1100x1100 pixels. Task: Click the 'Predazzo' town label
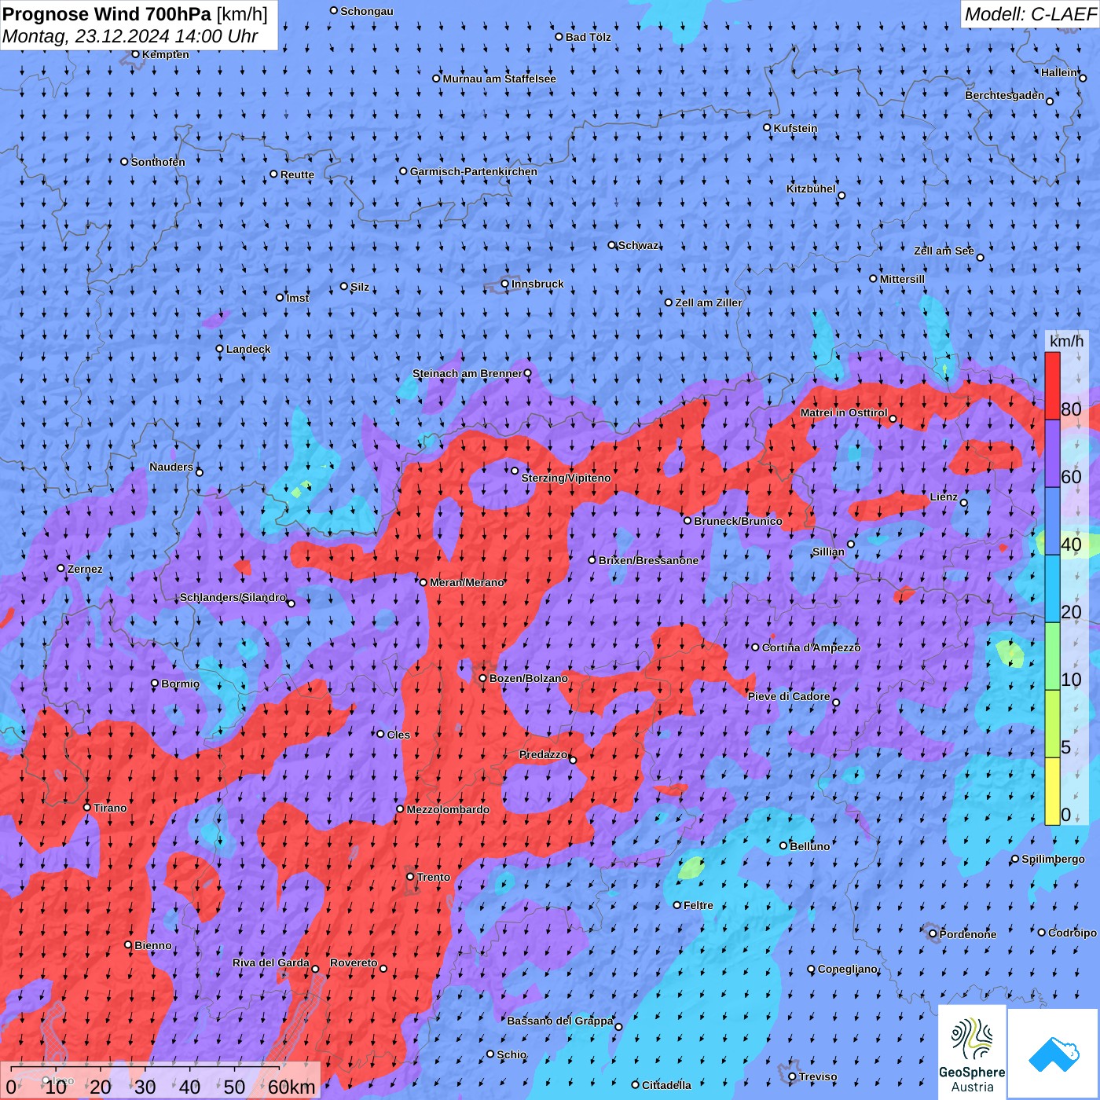click(x=543, y=754)
